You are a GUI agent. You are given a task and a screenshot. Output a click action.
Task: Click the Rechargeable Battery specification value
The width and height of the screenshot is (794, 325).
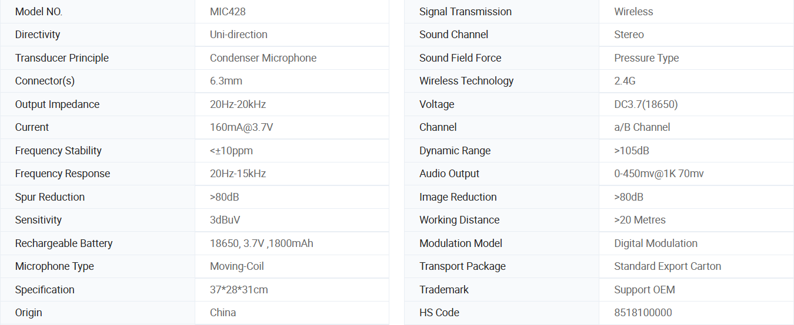[x=261, y=243]
